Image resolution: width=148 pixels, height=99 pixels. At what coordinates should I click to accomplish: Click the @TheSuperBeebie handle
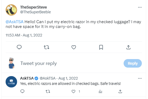coord(35,12)
